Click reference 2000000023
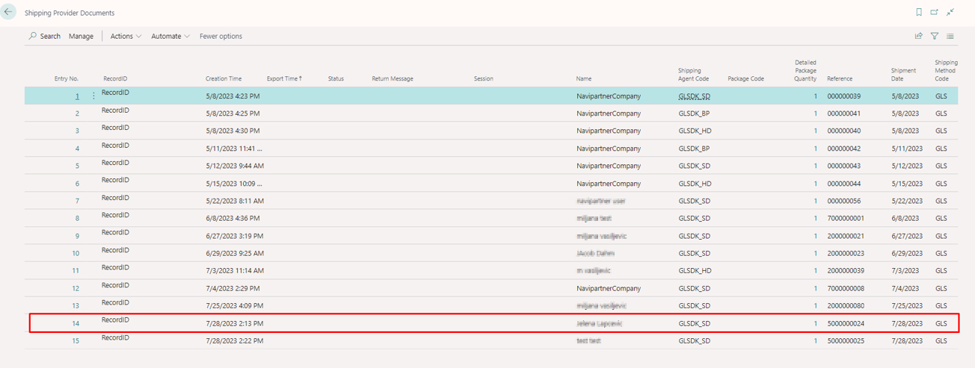Screen dimensions: 975x368 tap(846, 254)
